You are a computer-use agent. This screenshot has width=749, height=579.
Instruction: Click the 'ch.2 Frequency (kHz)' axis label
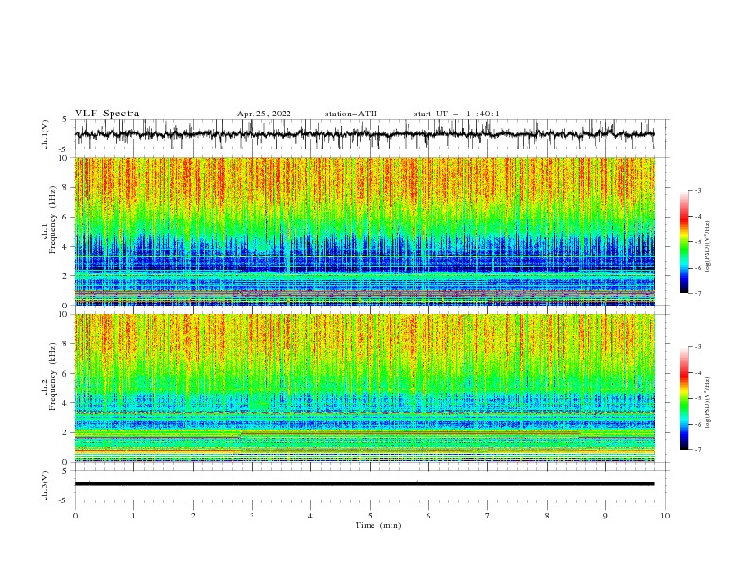click(x=49, y=376)
